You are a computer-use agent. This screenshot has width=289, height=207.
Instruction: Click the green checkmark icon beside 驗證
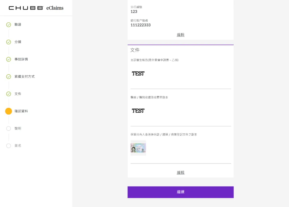tap(9, 25)
